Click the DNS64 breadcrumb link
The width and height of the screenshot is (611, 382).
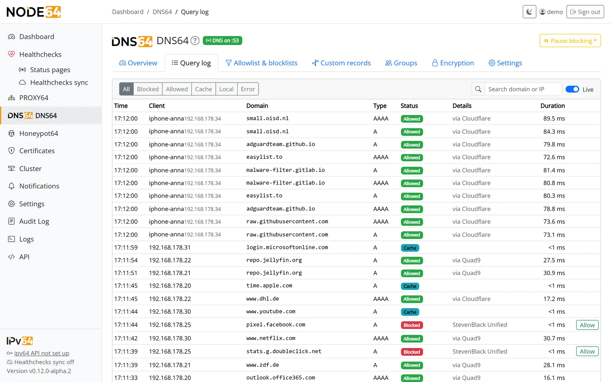pos(162,12)
